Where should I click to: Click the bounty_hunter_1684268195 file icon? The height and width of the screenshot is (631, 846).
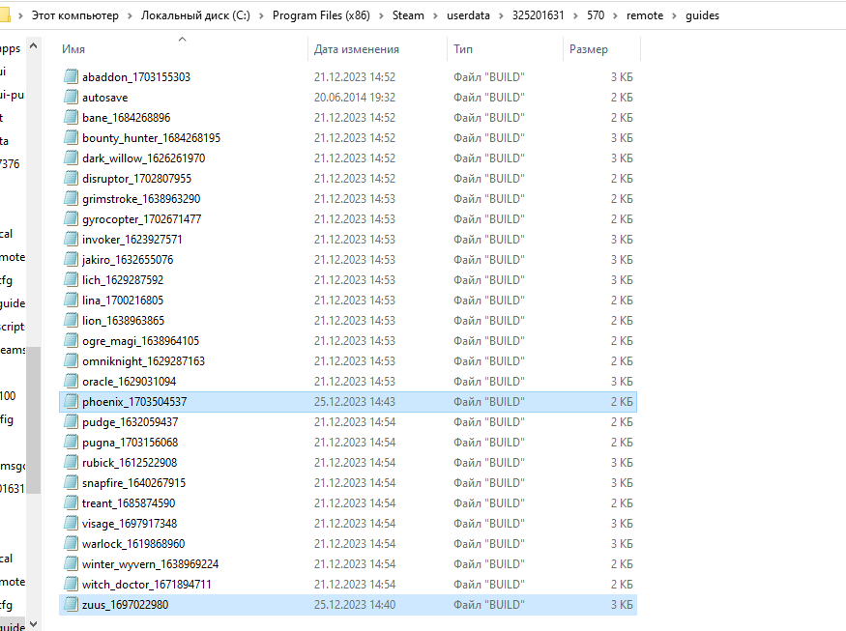[71, 137]
